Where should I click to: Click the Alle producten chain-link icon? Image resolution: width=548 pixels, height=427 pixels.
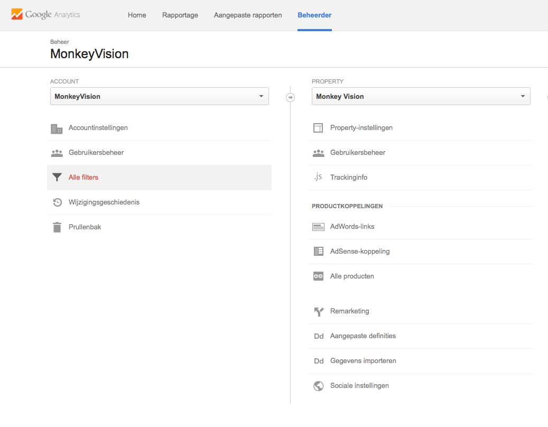(318, 276)
